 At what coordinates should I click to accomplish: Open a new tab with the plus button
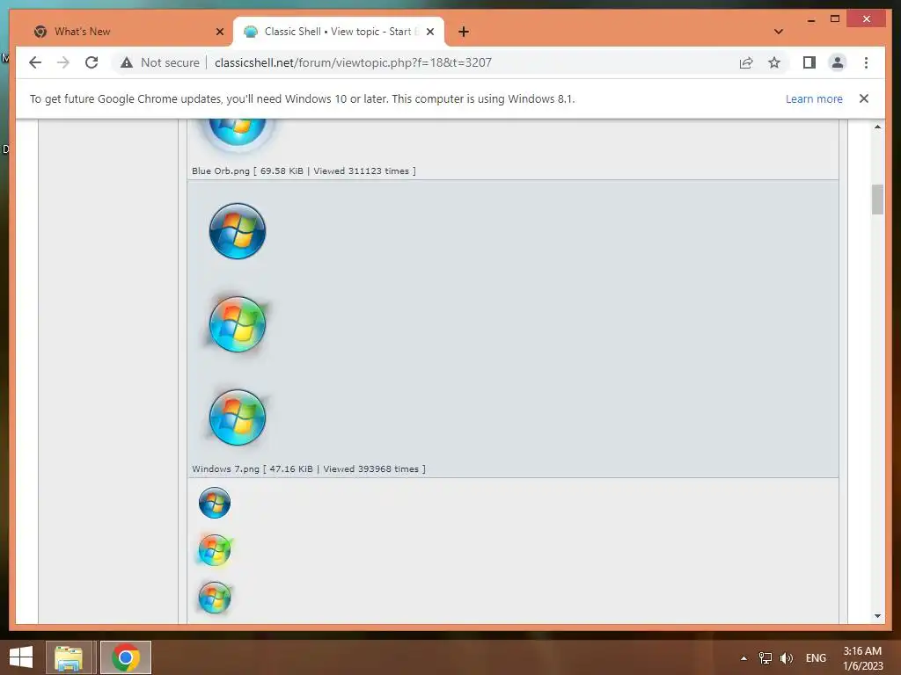click(x=464, y=32)
